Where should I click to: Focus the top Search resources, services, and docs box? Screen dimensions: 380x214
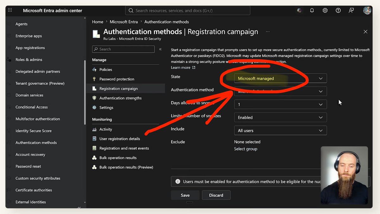[x=188, y=10]
